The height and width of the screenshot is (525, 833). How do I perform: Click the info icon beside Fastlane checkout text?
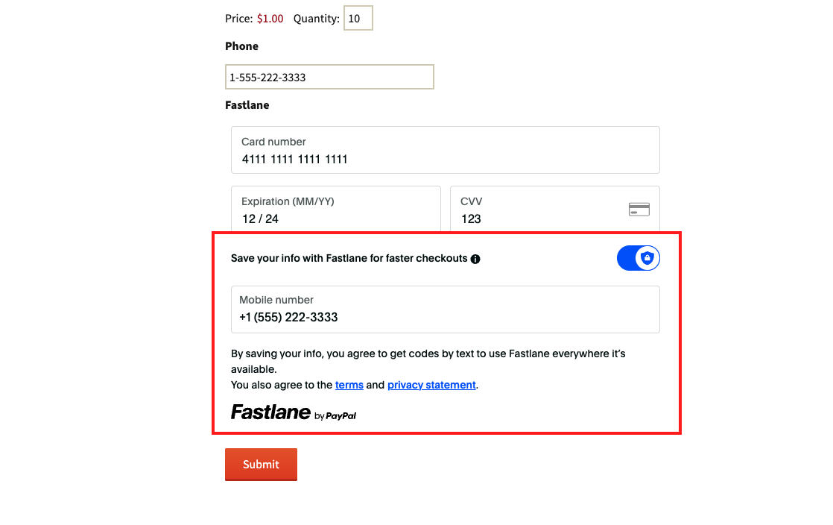(x=475, y=259)
